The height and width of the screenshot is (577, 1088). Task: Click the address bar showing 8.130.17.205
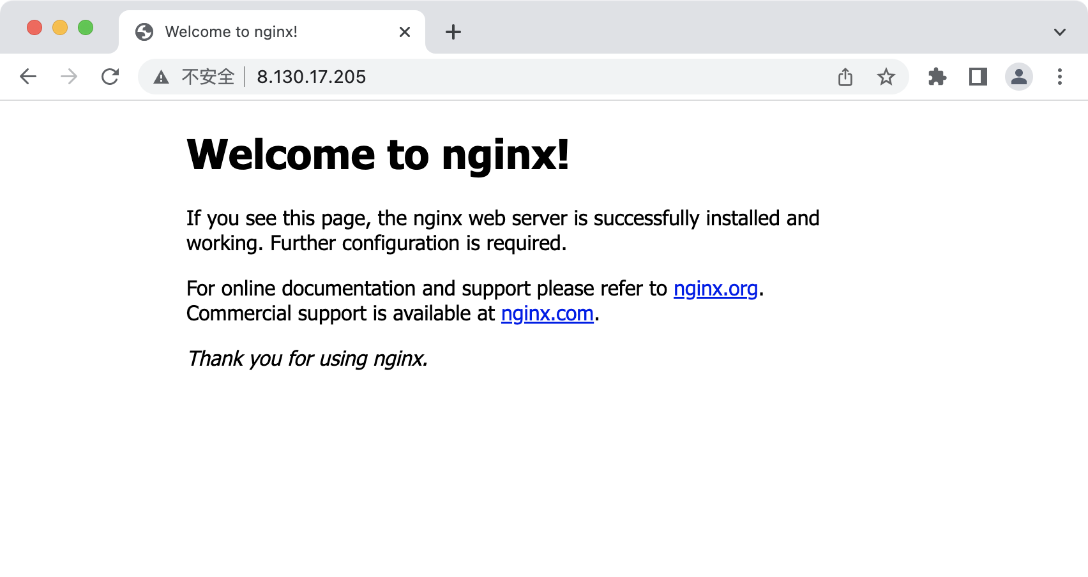pyautogui.click(x=511, y=77)
